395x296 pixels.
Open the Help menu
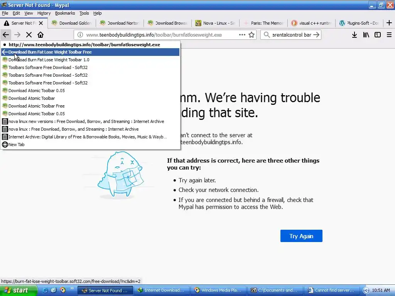coord(98,13)
